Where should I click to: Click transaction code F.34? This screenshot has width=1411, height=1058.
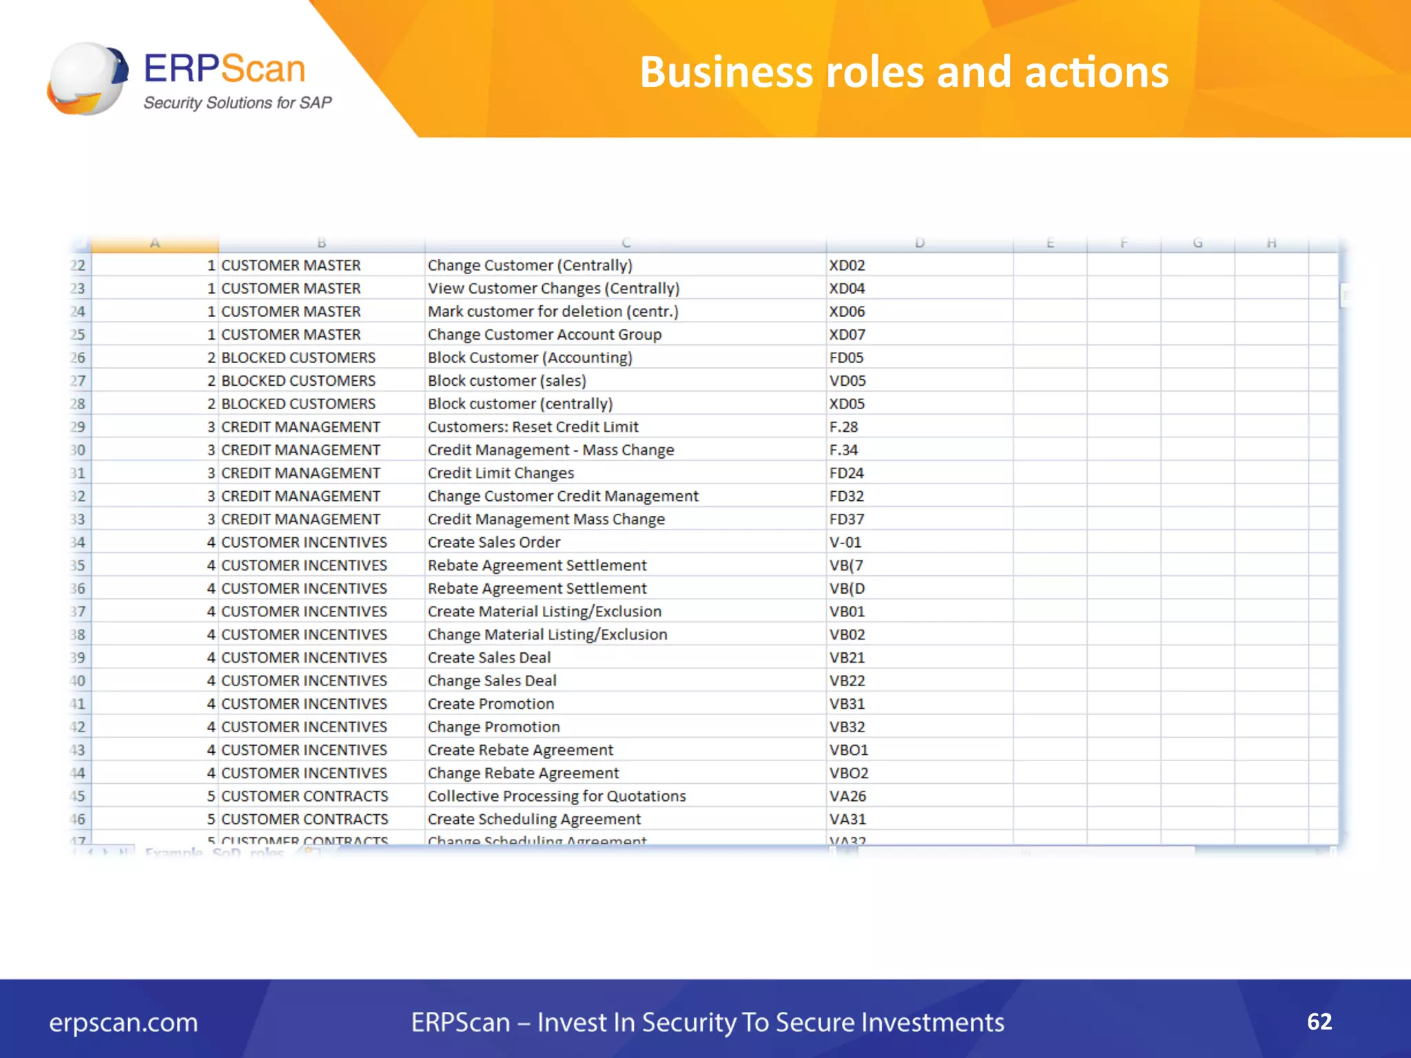point(920,450)
